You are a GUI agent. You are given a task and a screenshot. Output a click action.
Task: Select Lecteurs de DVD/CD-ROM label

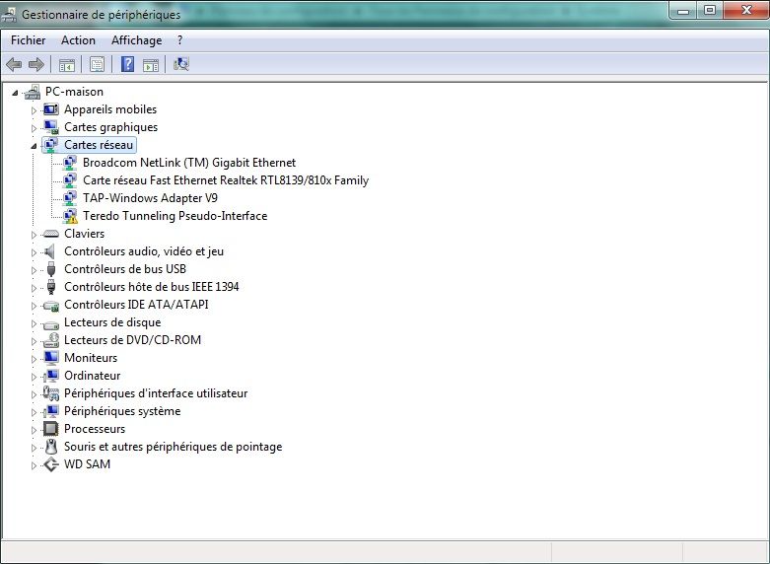132,340
